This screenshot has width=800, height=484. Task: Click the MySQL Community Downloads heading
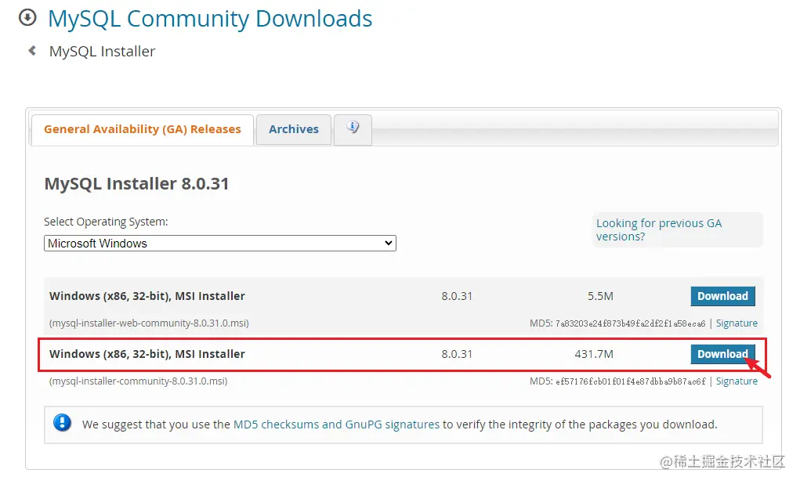(x=210, y=19)
